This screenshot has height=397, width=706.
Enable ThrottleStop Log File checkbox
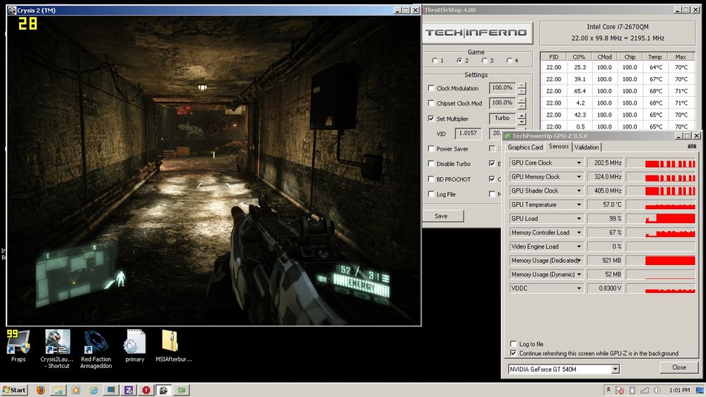pyautogui.click(x=431, y=194)
